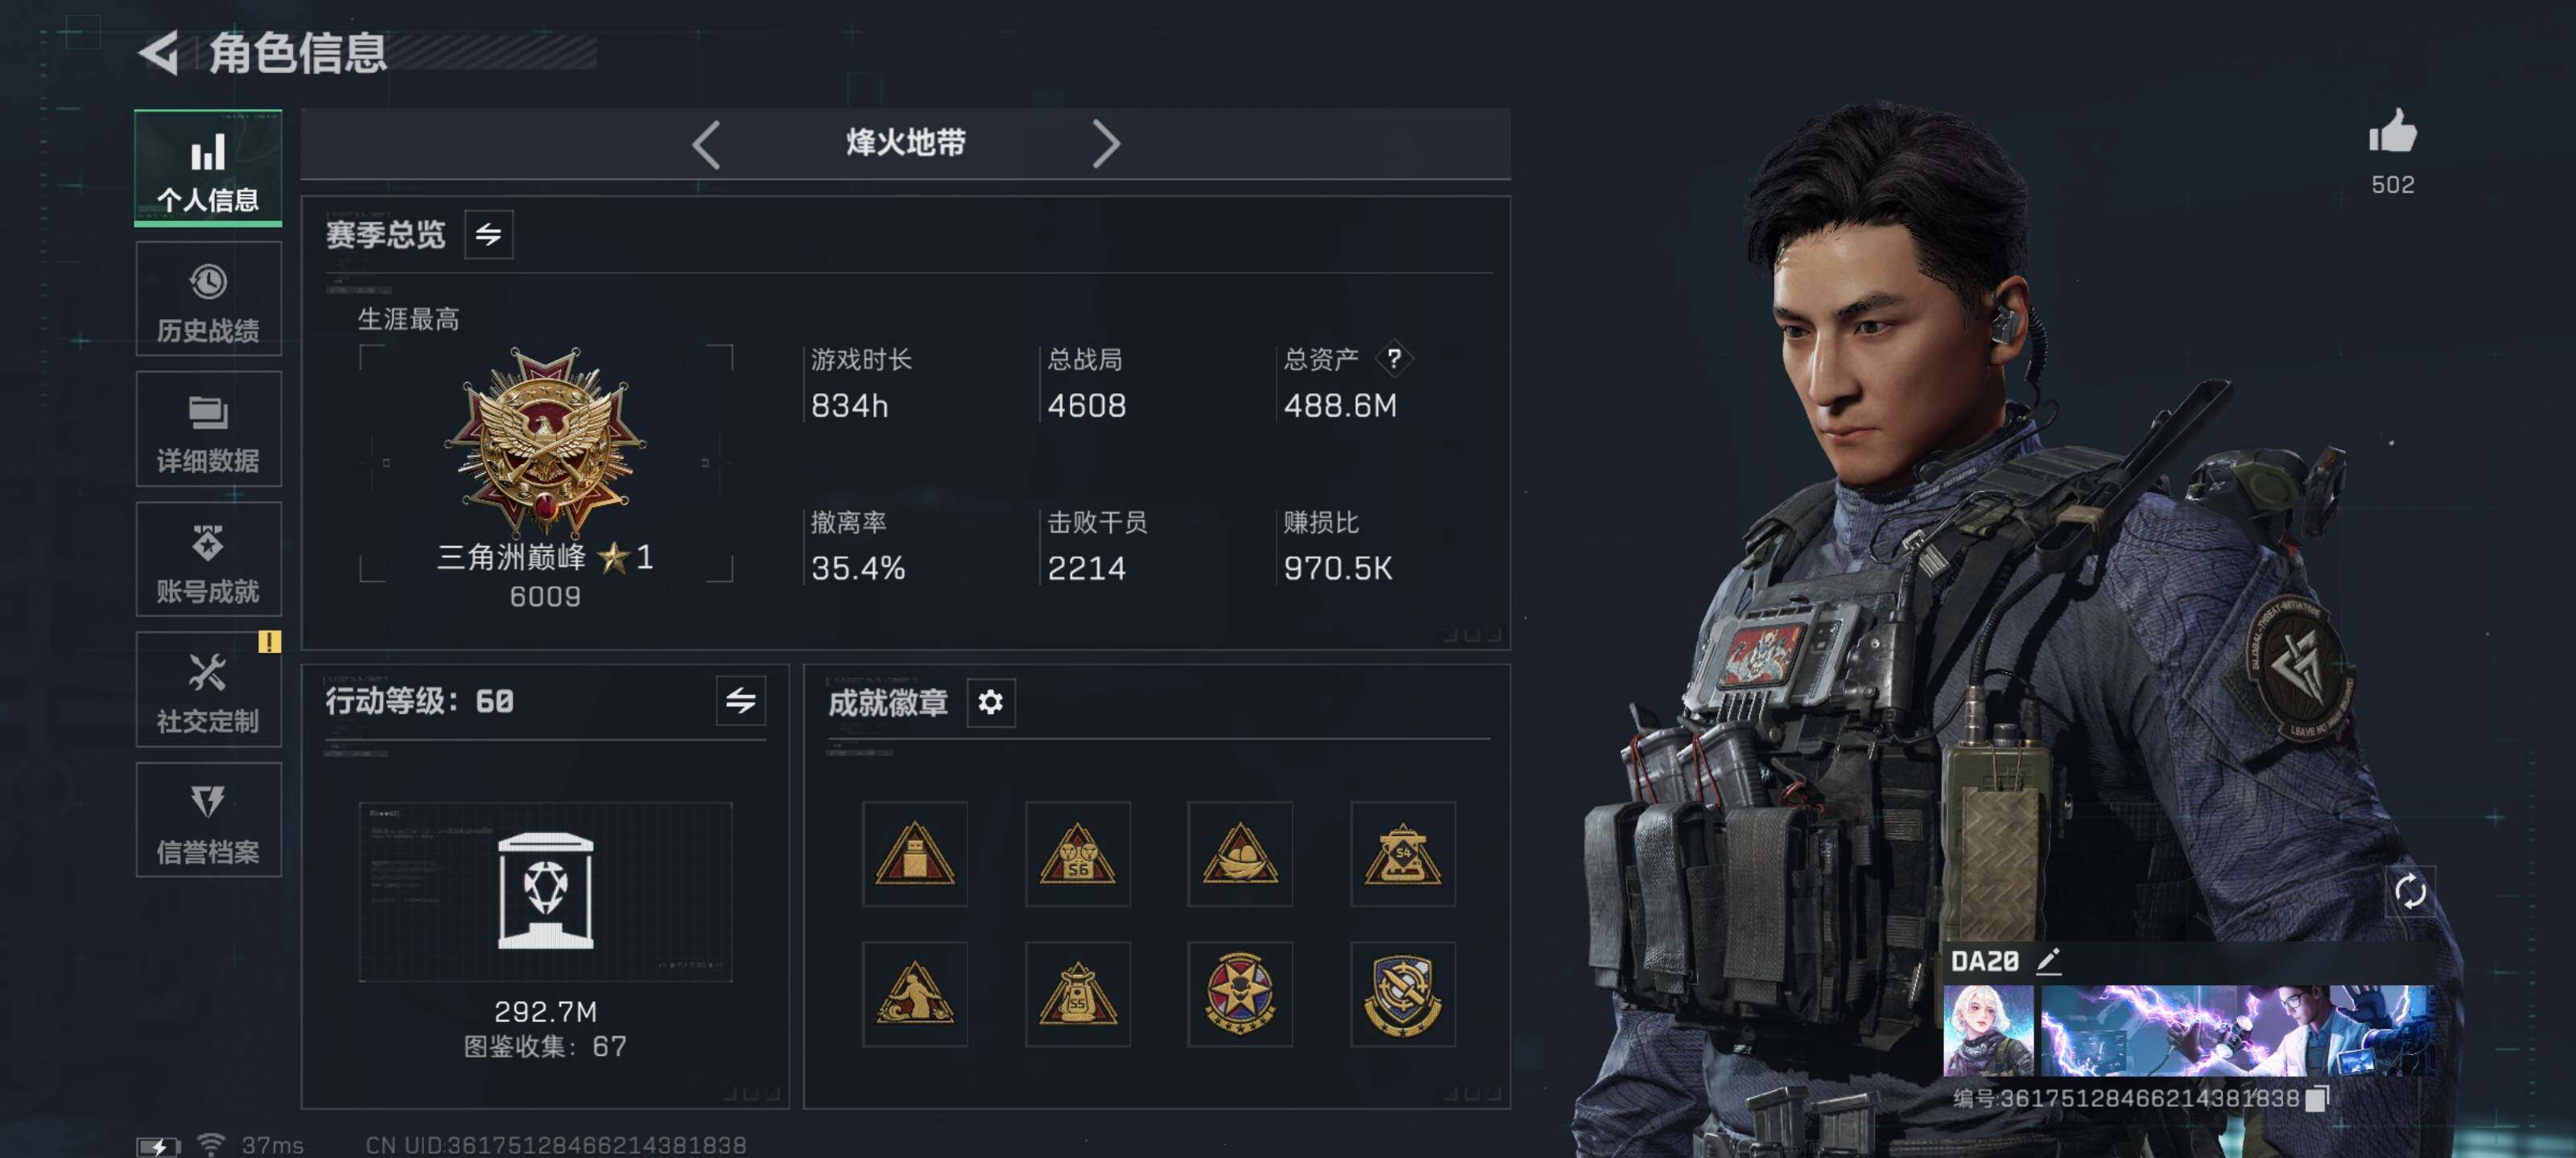Tap the thumbs-up like icon
Image resolution: width=2576 pixels, height=1158 pixels.
[x=2392, y=133]
